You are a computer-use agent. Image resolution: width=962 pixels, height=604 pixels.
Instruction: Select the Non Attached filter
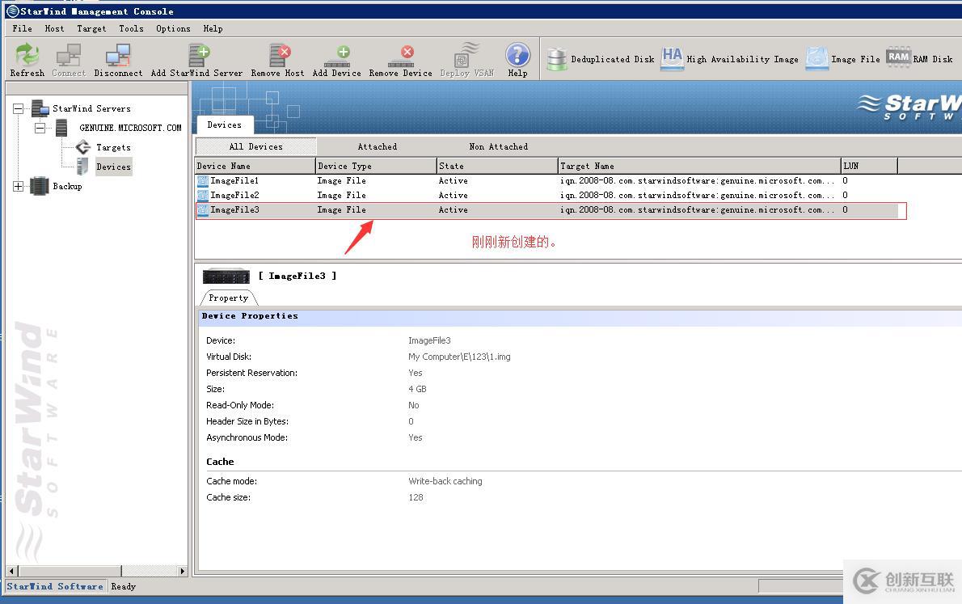tap(498, 146)
